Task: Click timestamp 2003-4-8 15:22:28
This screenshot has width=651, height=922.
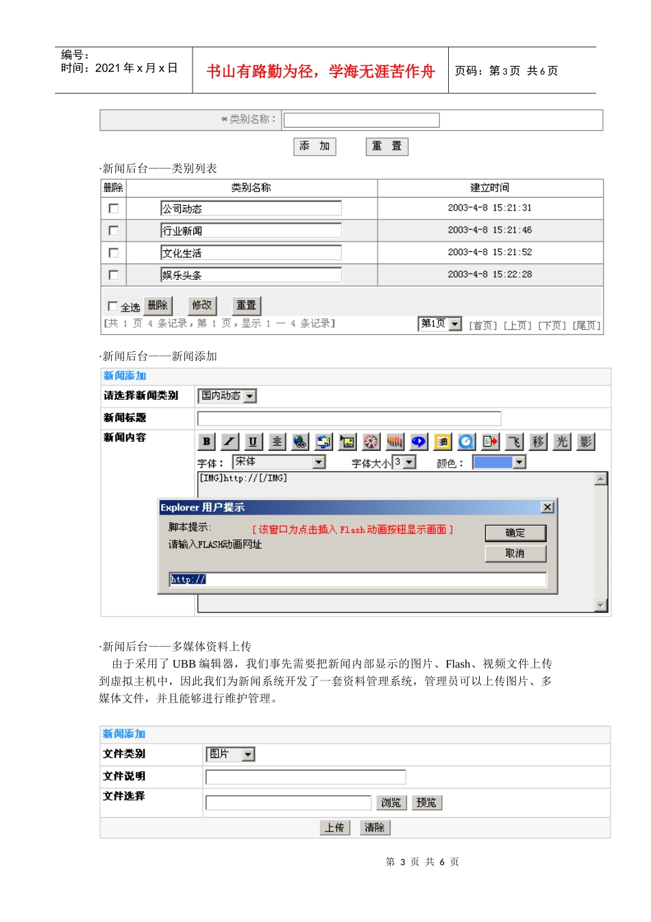Action: (x=490, y=274)
